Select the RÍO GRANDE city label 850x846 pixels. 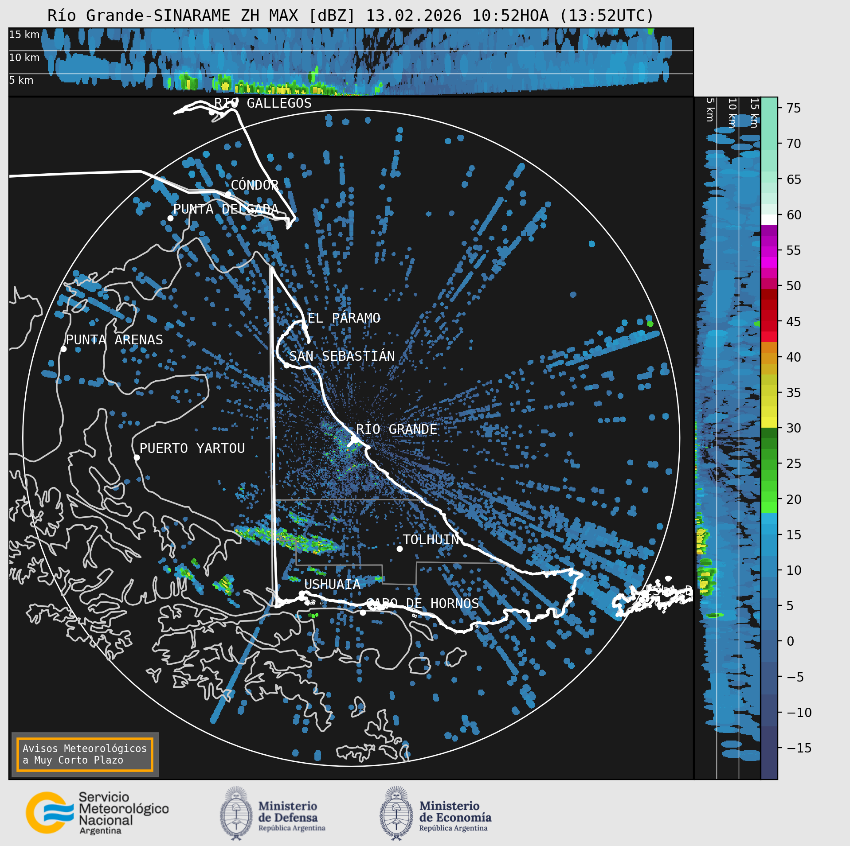click(x=396, y=429)
